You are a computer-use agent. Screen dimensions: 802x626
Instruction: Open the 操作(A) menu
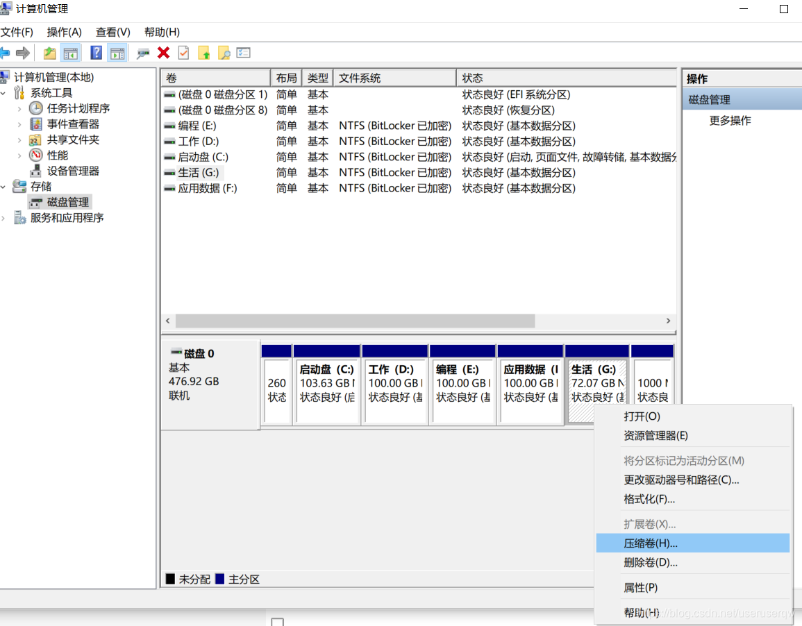pos(64,32)
